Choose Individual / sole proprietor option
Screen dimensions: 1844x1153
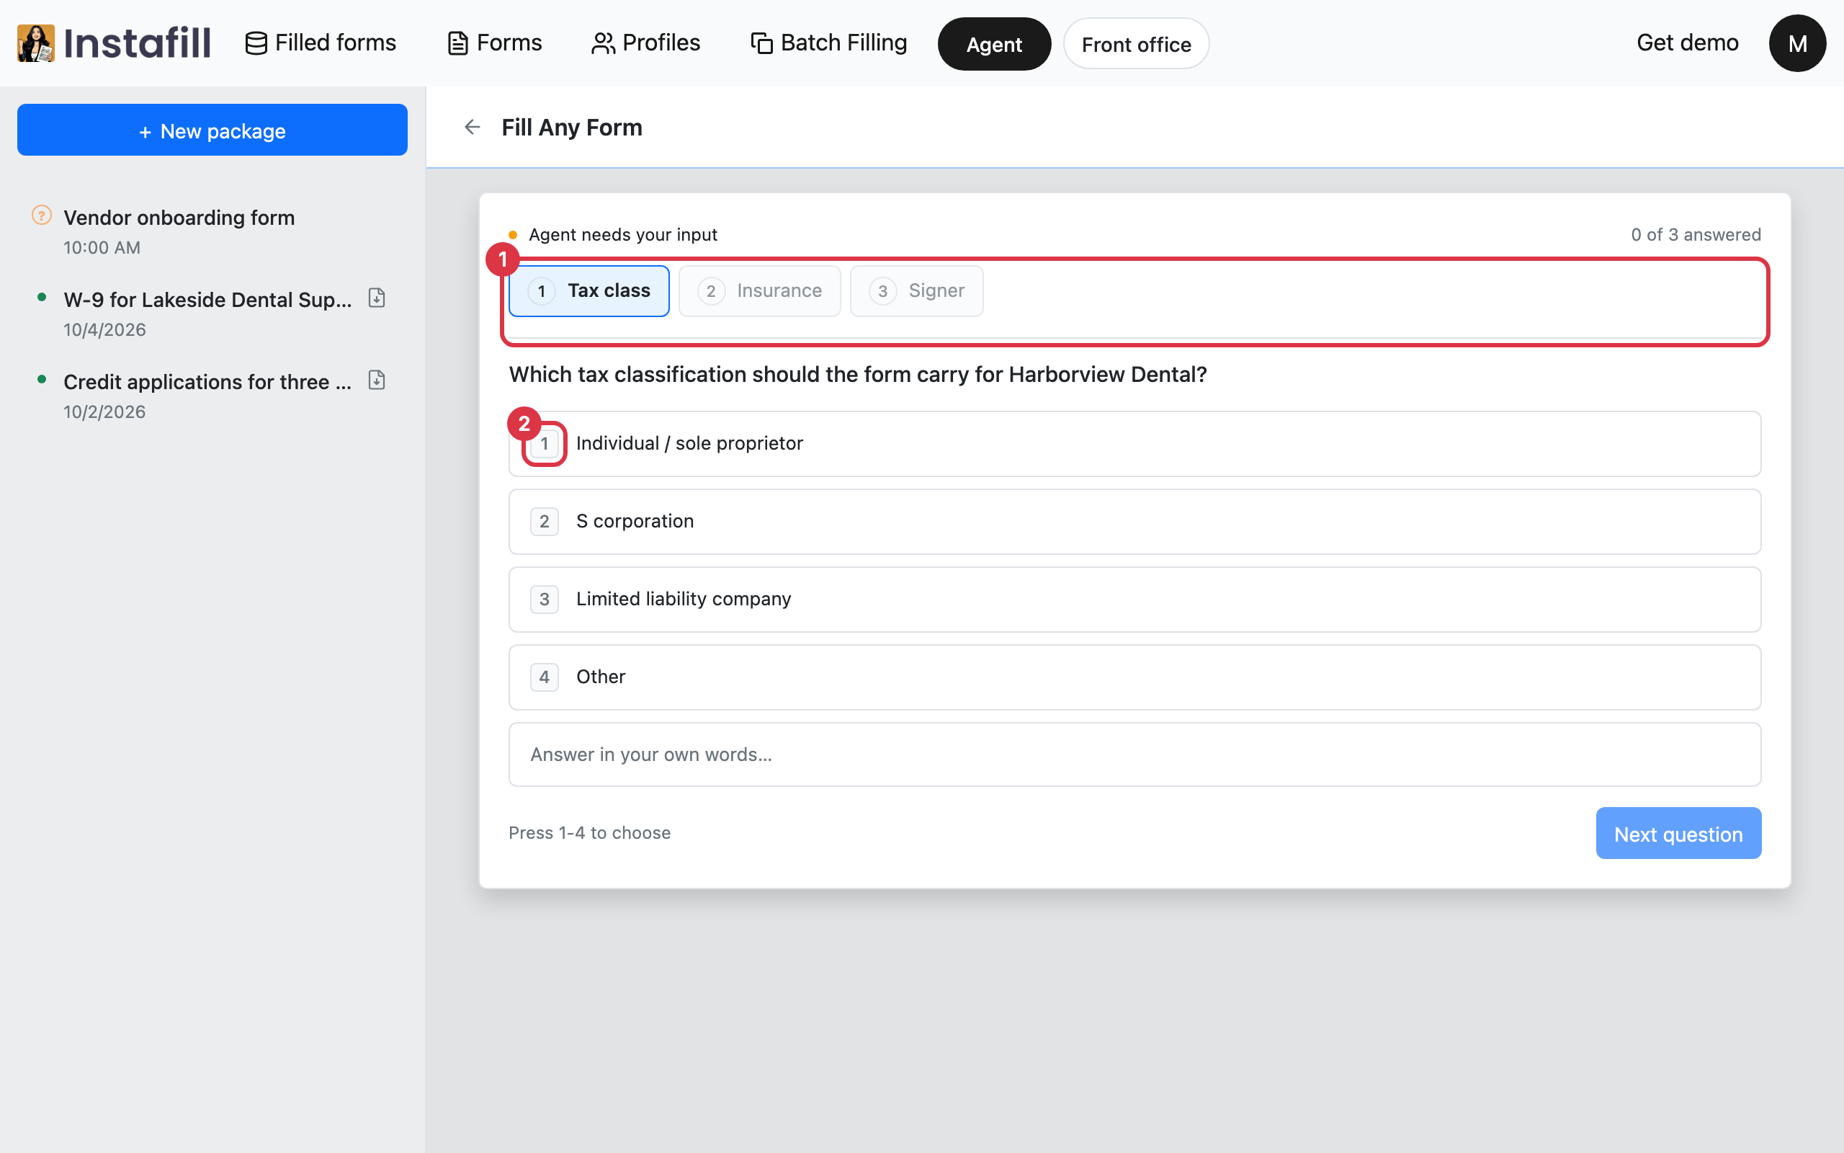coord(1134,444)
